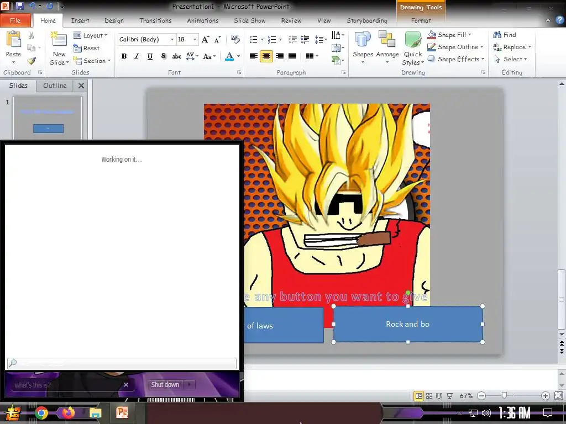
Task: Open the Quick Styles gallery
Action: click(413, 49)
